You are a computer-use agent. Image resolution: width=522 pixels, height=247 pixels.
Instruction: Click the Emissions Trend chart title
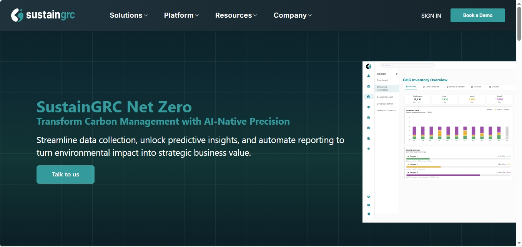412,110
